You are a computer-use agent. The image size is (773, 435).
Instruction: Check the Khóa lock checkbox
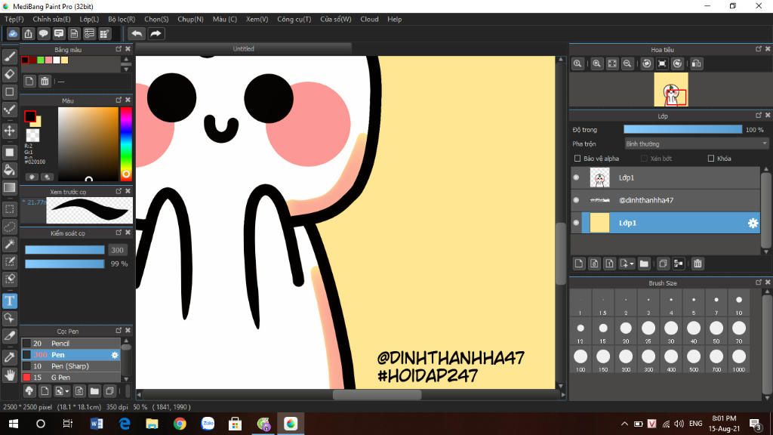tap(710, 159)
